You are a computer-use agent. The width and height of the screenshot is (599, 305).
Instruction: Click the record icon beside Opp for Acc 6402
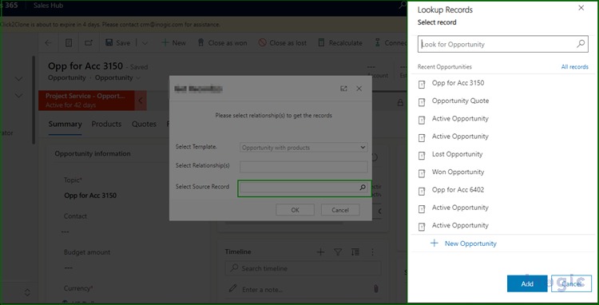pyautogui.click(x=422, y=192)
